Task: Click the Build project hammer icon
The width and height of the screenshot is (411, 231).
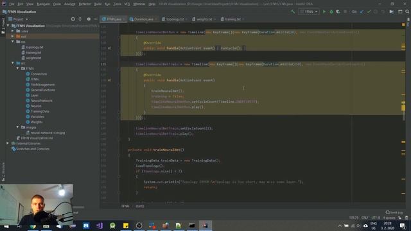Action: click(293, 12)
